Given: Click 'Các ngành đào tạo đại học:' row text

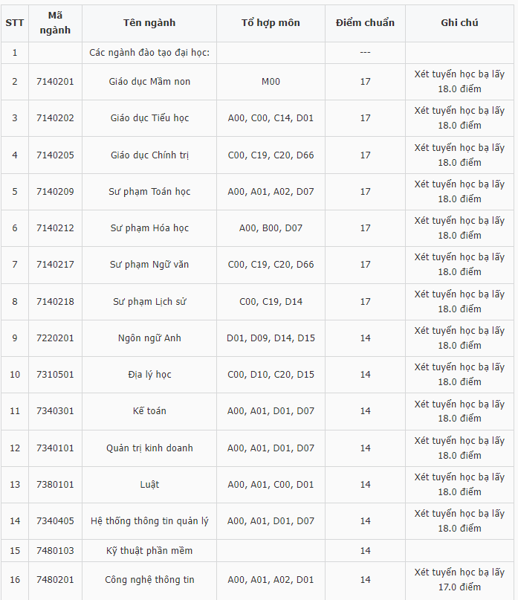Looking at the screenshot, I should tap(149, 53).
